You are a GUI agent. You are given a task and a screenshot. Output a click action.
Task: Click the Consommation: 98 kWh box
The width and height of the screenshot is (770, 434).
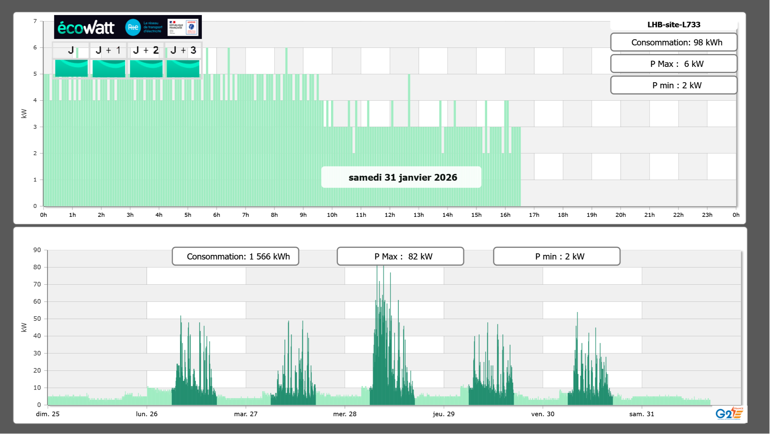[673, 42]
